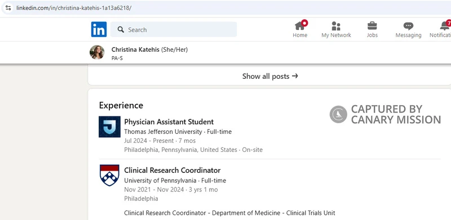
Task: Click the Christina Katehis name header
Action: pyautogui.click(x=135, y=50)
